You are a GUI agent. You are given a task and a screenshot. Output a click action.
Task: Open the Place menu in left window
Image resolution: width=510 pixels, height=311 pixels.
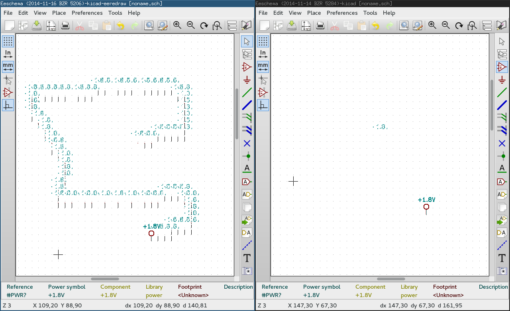coord(59,13)
